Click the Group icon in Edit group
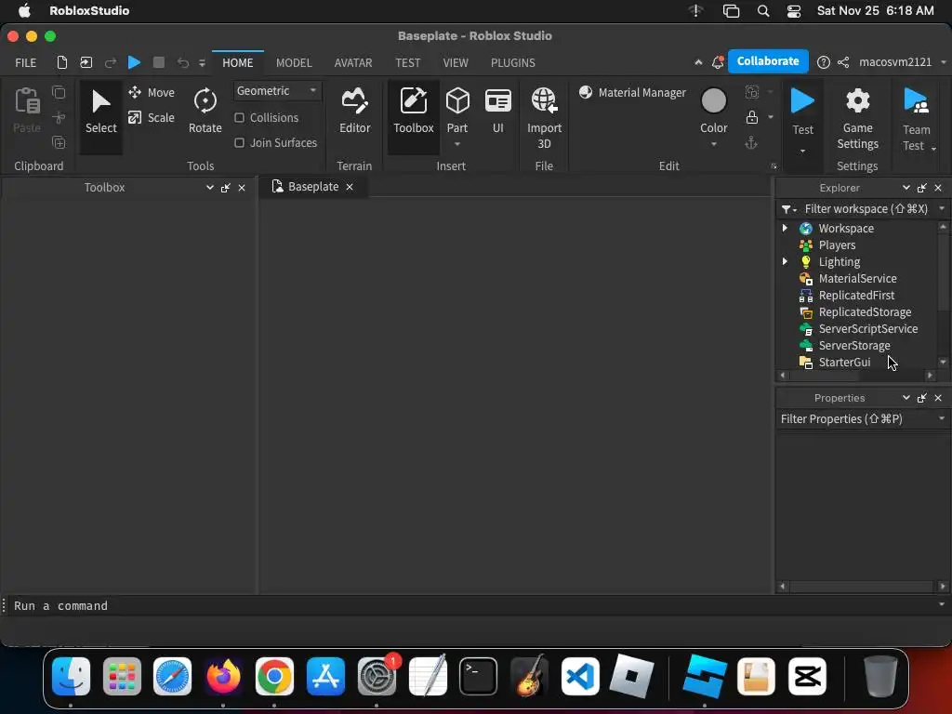 tap(751, 92)
